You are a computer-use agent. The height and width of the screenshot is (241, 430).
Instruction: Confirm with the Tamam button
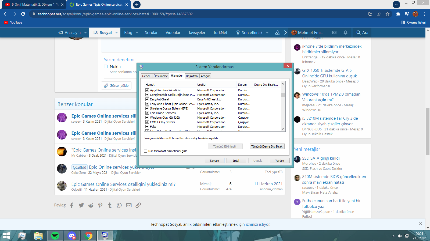[x=214, y=161]
